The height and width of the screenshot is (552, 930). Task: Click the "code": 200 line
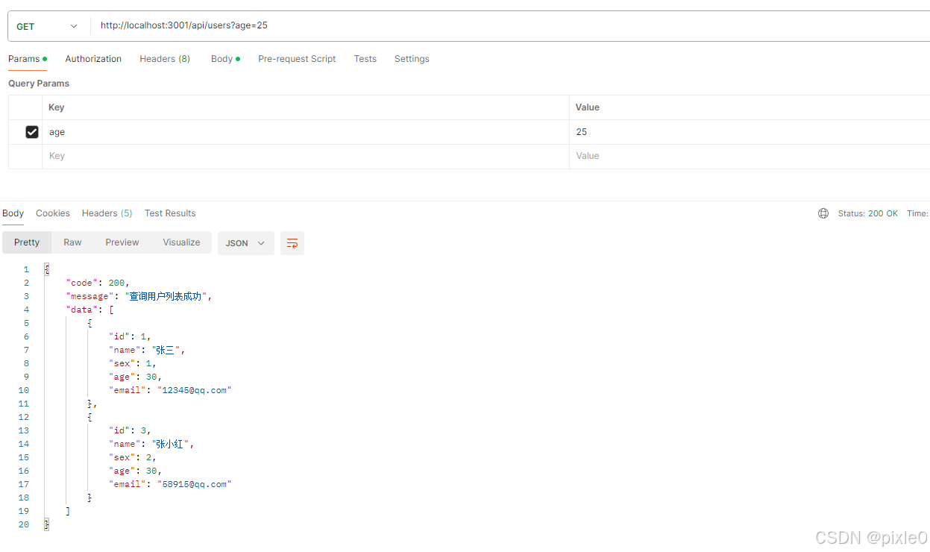(x=98, y=283)
